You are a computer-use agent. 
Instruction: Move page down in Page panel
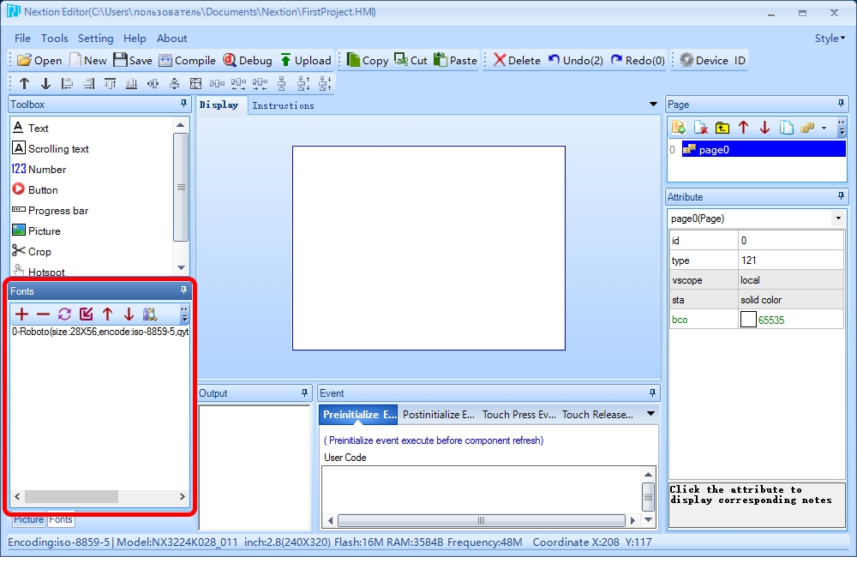(x=764, y=128)
